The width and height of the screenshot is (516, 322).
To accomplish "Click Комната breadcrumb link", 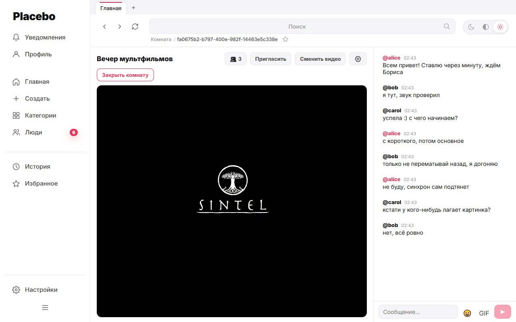I will pos(161,39).
